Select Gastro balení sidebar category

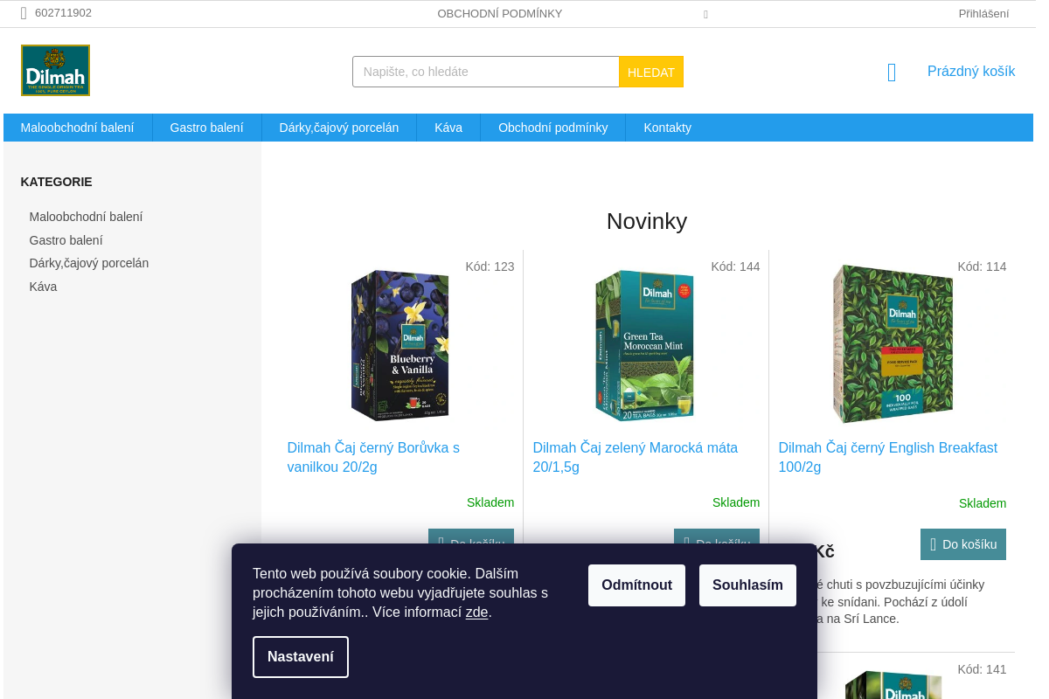point(66,240)
